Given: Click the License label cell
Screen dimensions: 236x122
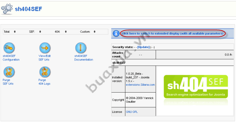Looking at the screenshot, I should 118,112.
